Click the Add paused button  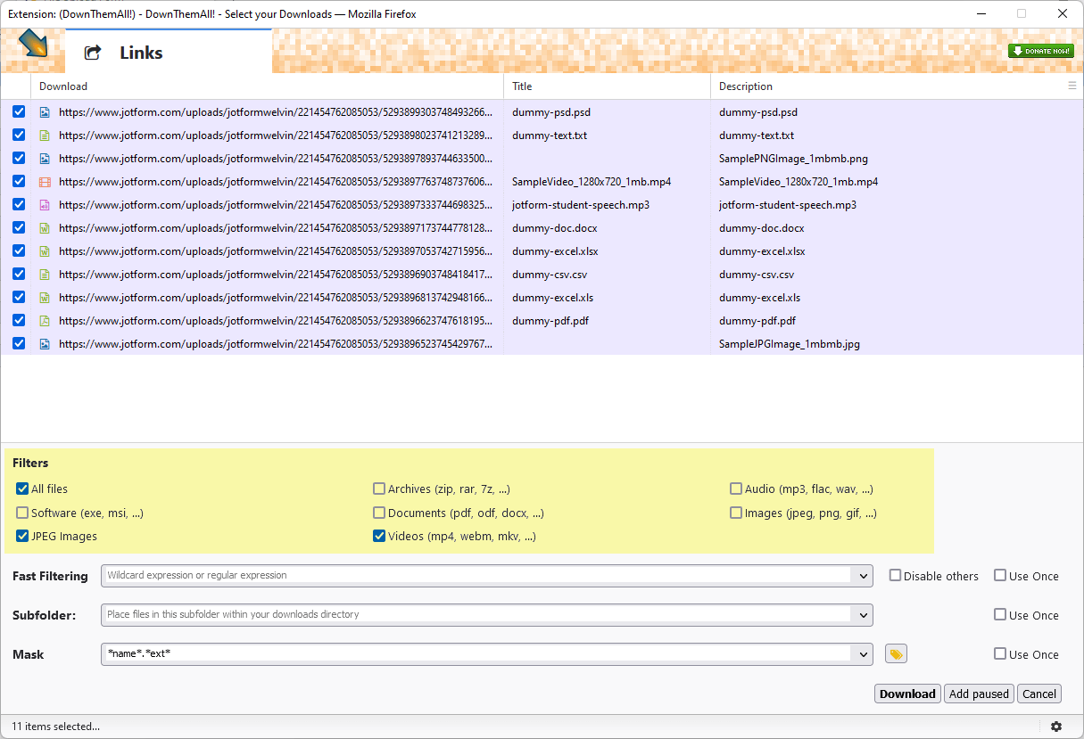(979, 694)
